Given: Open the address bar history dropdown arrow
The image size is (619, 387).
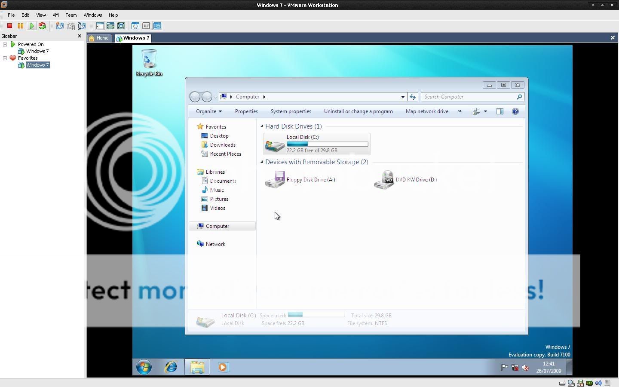Looking at the screenshot, I should [x=403, y=97].
